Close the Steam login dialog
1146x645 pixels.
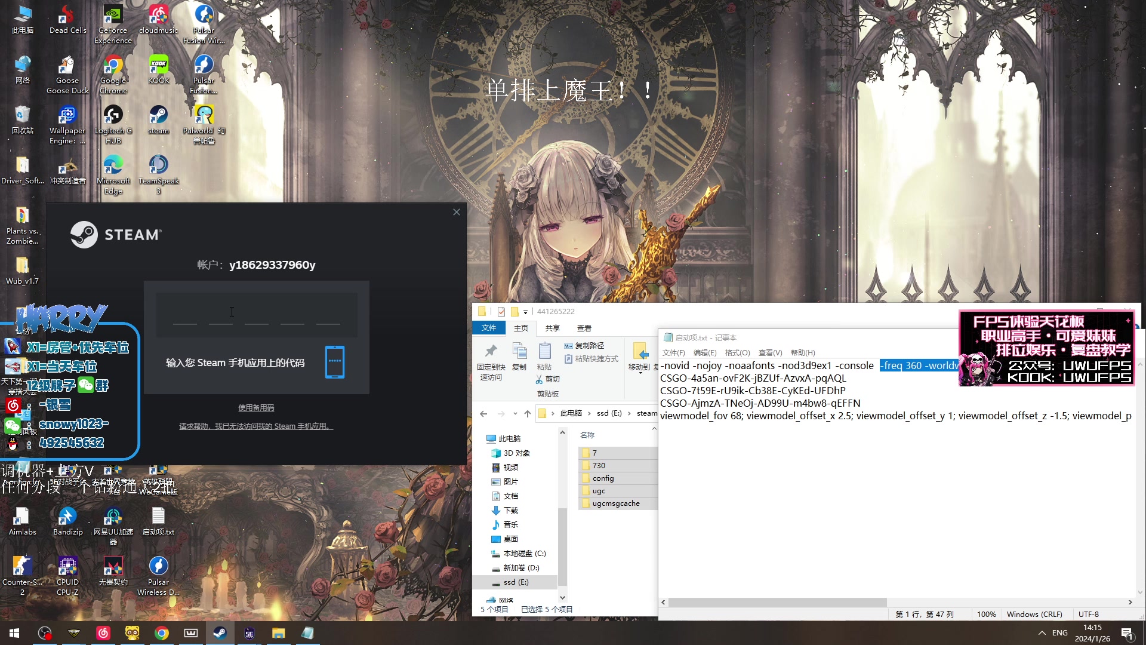pyautogui.click(x=457, y=212)
